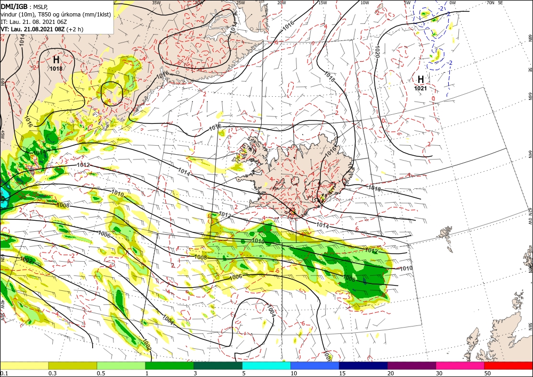
Task: Select the dark green 3–5 legend swatch
Action: (218, 365)
